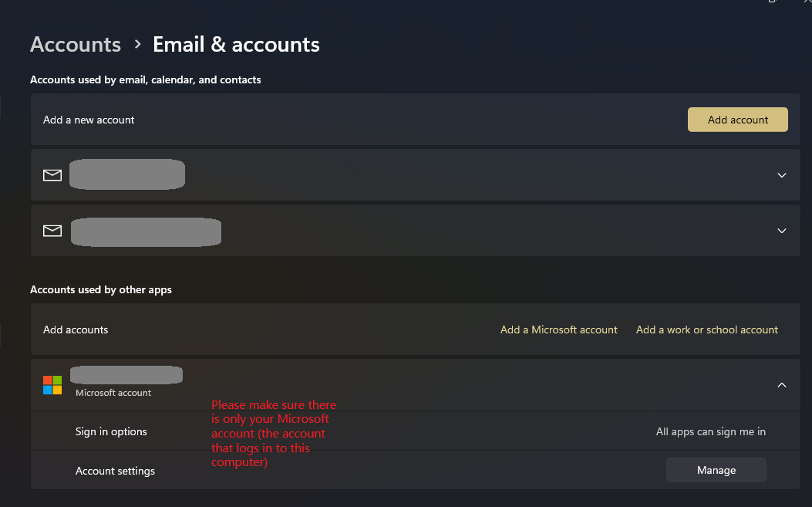Collapse the Microsoft account section
This screenshot has width=812, height=507.
[x=781, y=384]
